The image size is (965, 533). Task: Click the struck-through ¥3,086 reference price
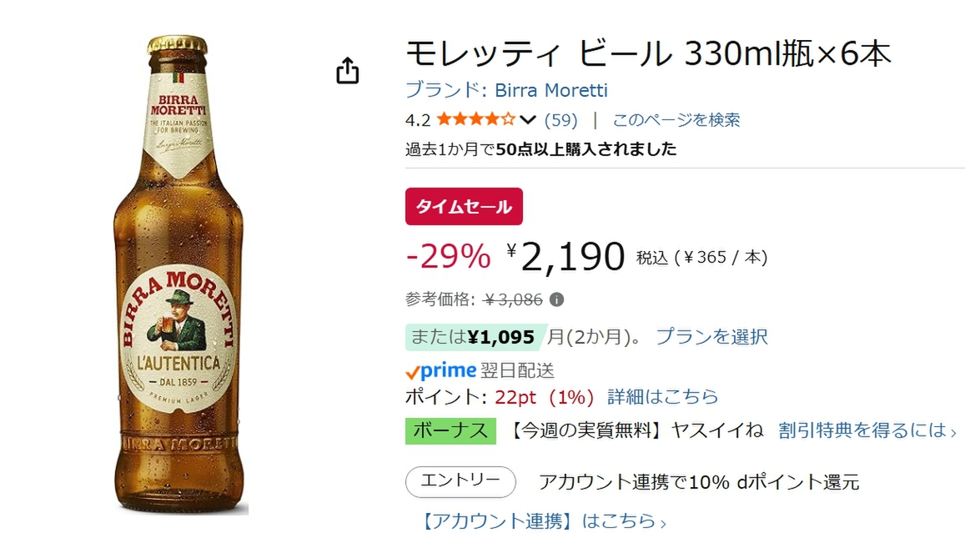[x=514, y=299]
